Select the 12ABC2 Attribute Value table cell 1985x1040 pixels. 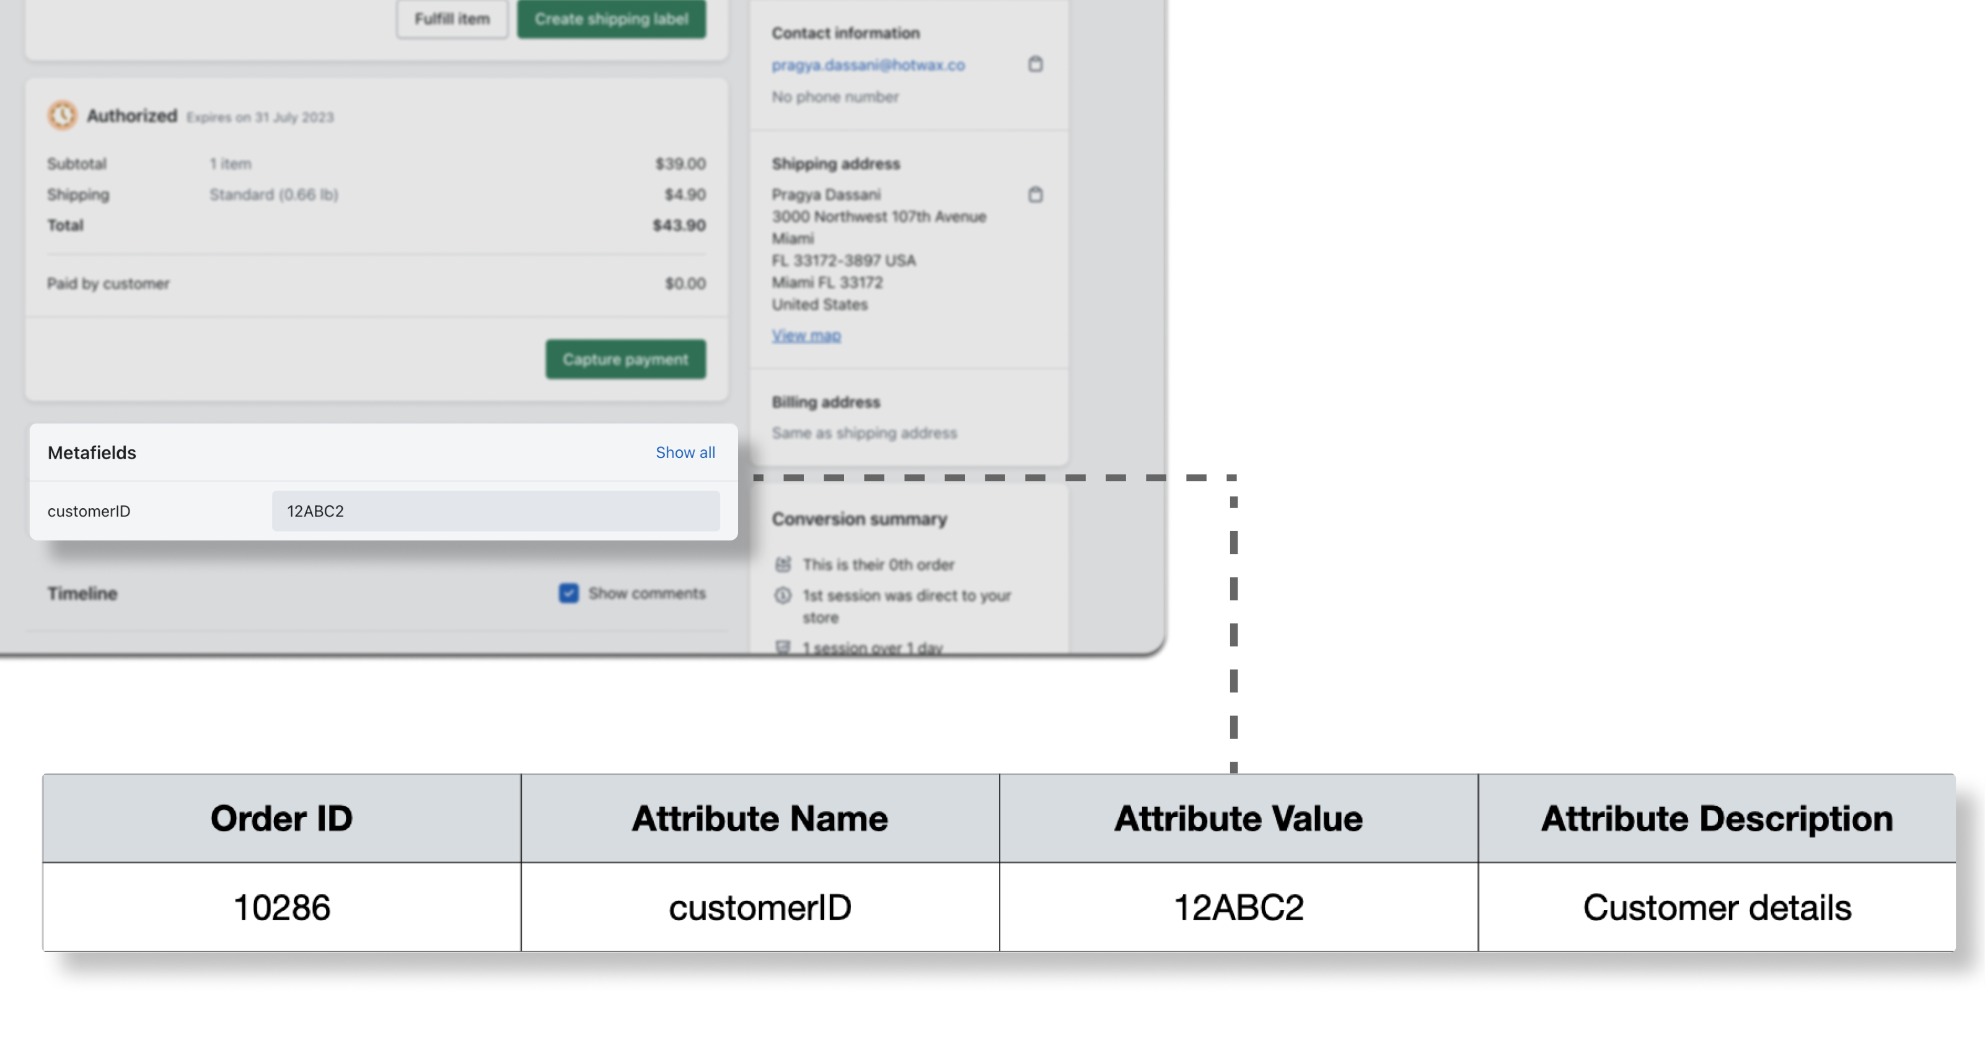[x=1238, y=907]
